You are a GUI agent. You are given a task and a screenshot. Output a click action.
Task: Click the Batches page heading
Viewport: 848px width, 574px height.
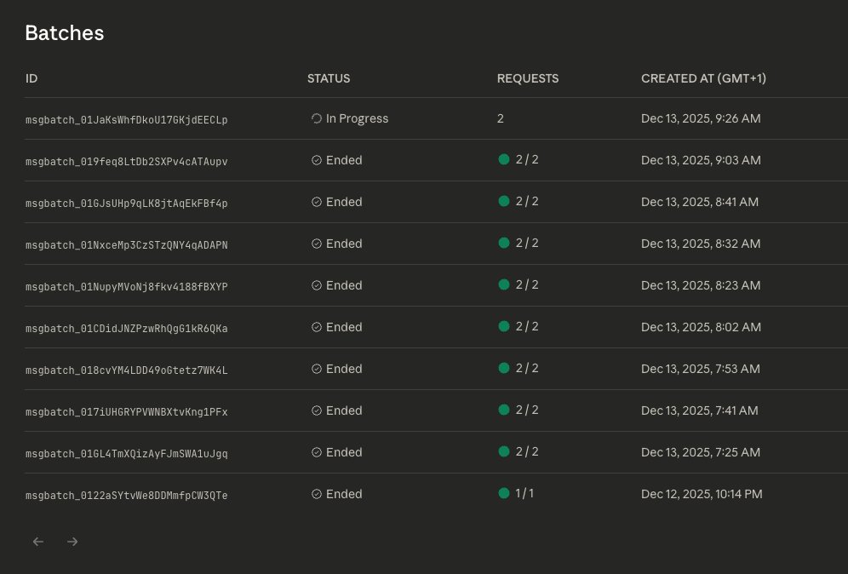(x=65, y=33)
